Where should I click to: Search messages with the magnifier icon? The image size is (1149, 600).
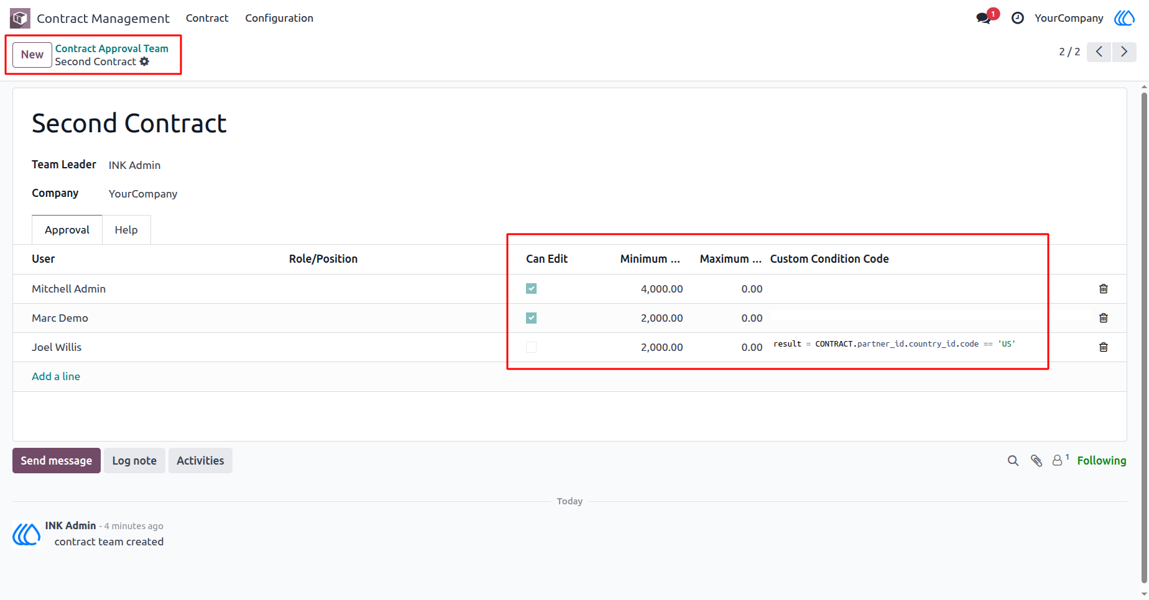tap(1013, 461)
